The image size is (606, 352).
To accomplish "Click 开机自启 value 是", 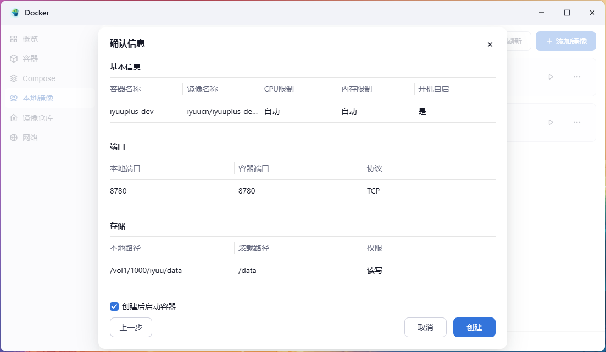I will click(x=422, y=111).
